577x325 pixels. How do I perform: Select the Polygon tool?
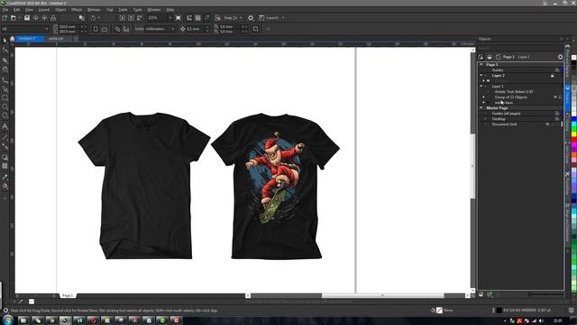pyautogui.click(x=5, y=116)
